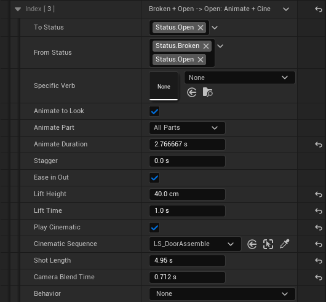Viewport: 326px width, 302px height.
Task: Toggle Animate to Look checkbox
Action: point(154,111)
